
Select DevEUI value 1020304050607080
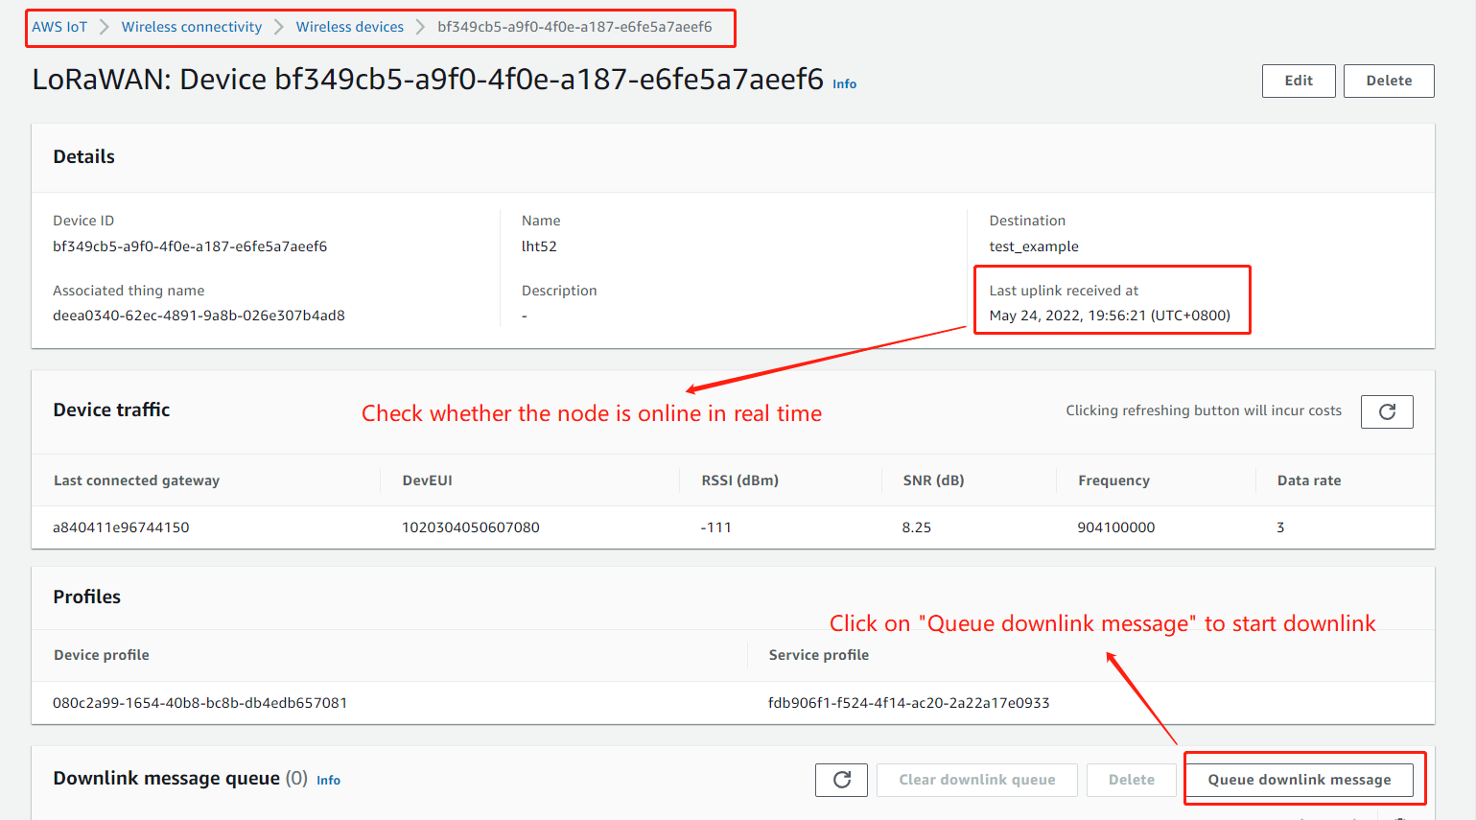(471, 527)
